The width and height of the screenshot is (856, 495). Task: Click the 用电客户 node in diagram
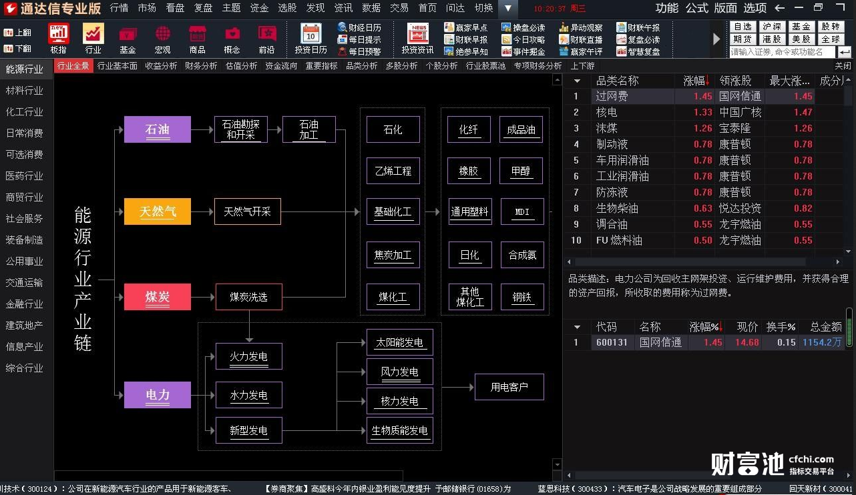509,387
